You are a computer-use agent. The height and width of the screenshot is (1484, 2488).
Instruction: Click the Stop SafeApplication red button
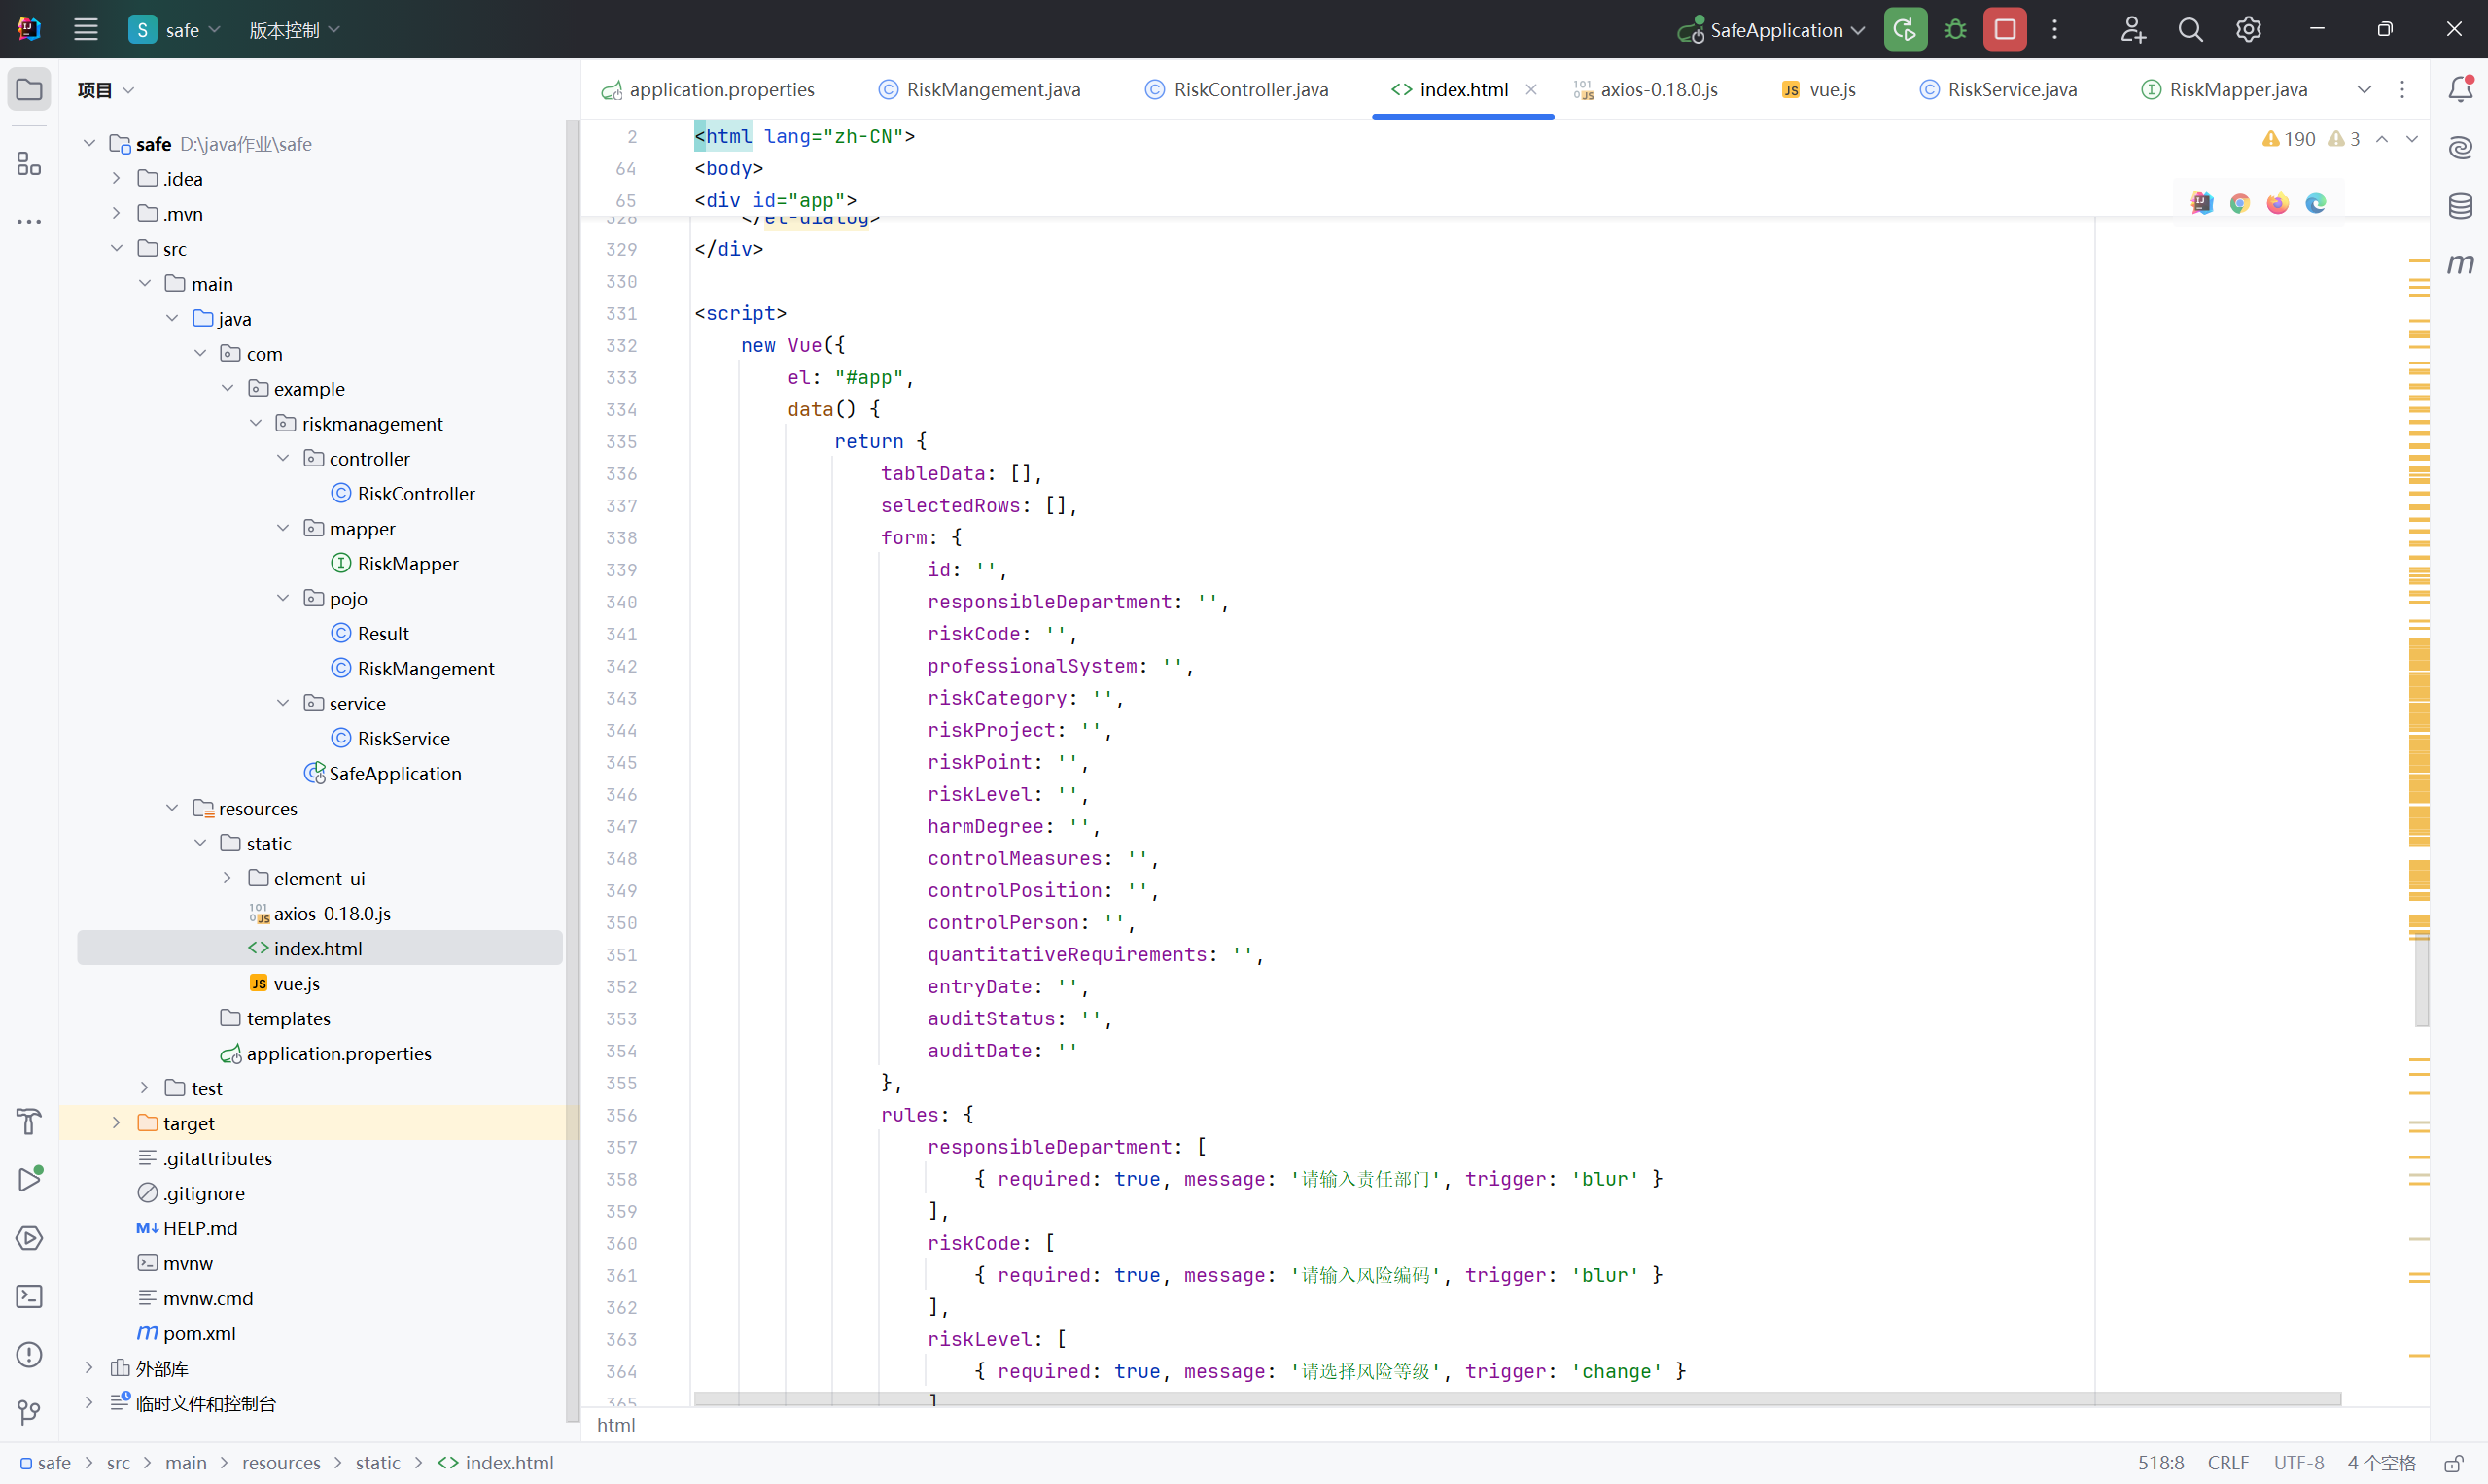pyautogui.click(x=2004, y=30)
